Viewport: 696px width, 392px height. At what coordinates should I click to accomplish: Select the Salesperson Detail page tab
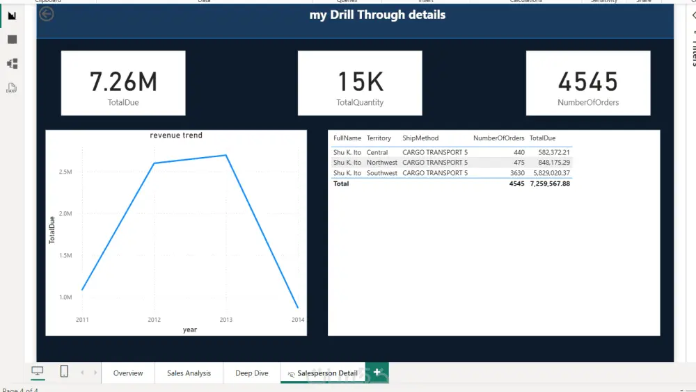(x=323, y=373)
